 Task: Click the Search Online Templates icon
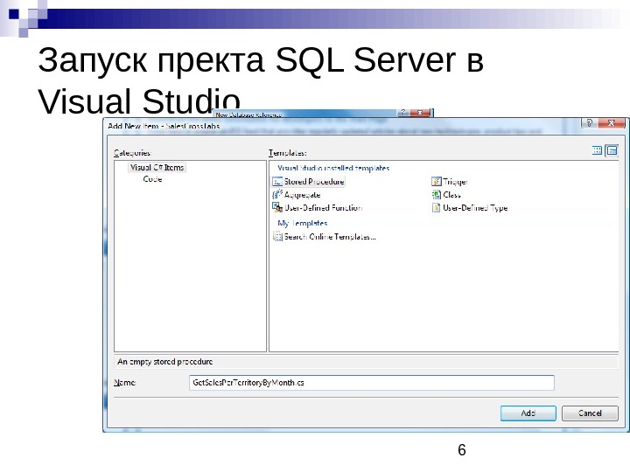[277, 236]
